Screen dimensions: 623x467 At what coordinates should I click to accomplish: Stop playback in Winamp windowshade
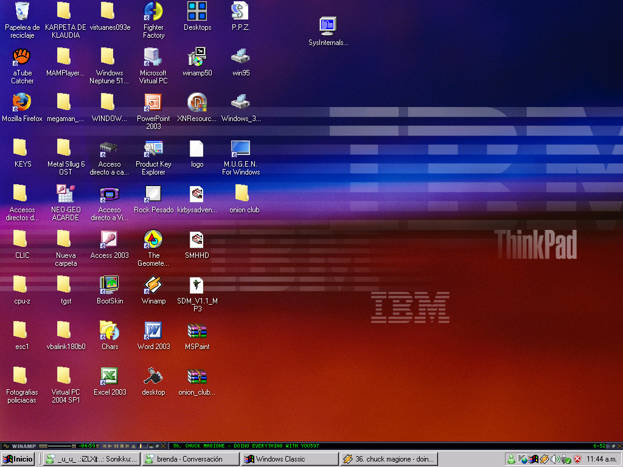click(x=122, y=446)
